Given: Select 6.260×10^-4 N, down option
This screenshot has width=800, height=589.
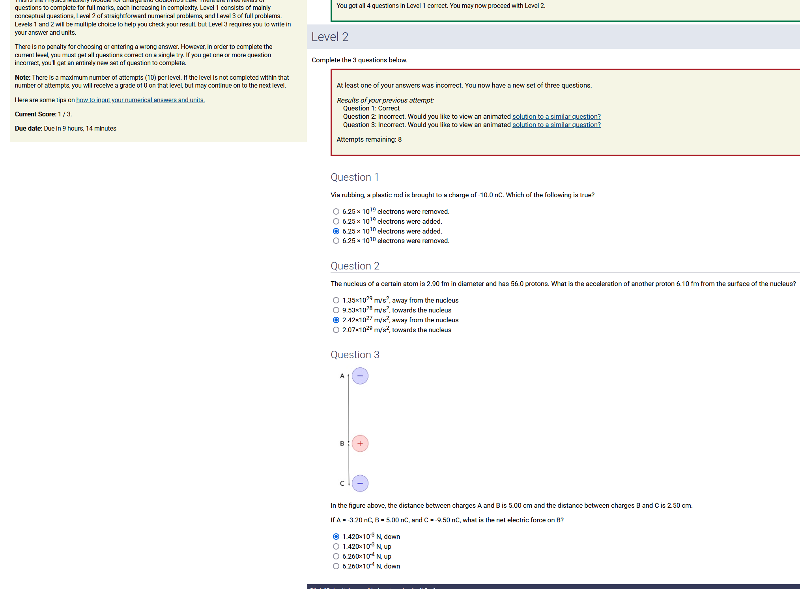Looking at the screenshot, I should (x=336, y=566).
